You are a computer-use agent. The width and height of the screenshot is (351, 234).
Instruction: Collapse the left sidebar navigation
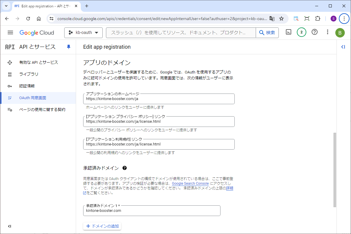(9, 226)
